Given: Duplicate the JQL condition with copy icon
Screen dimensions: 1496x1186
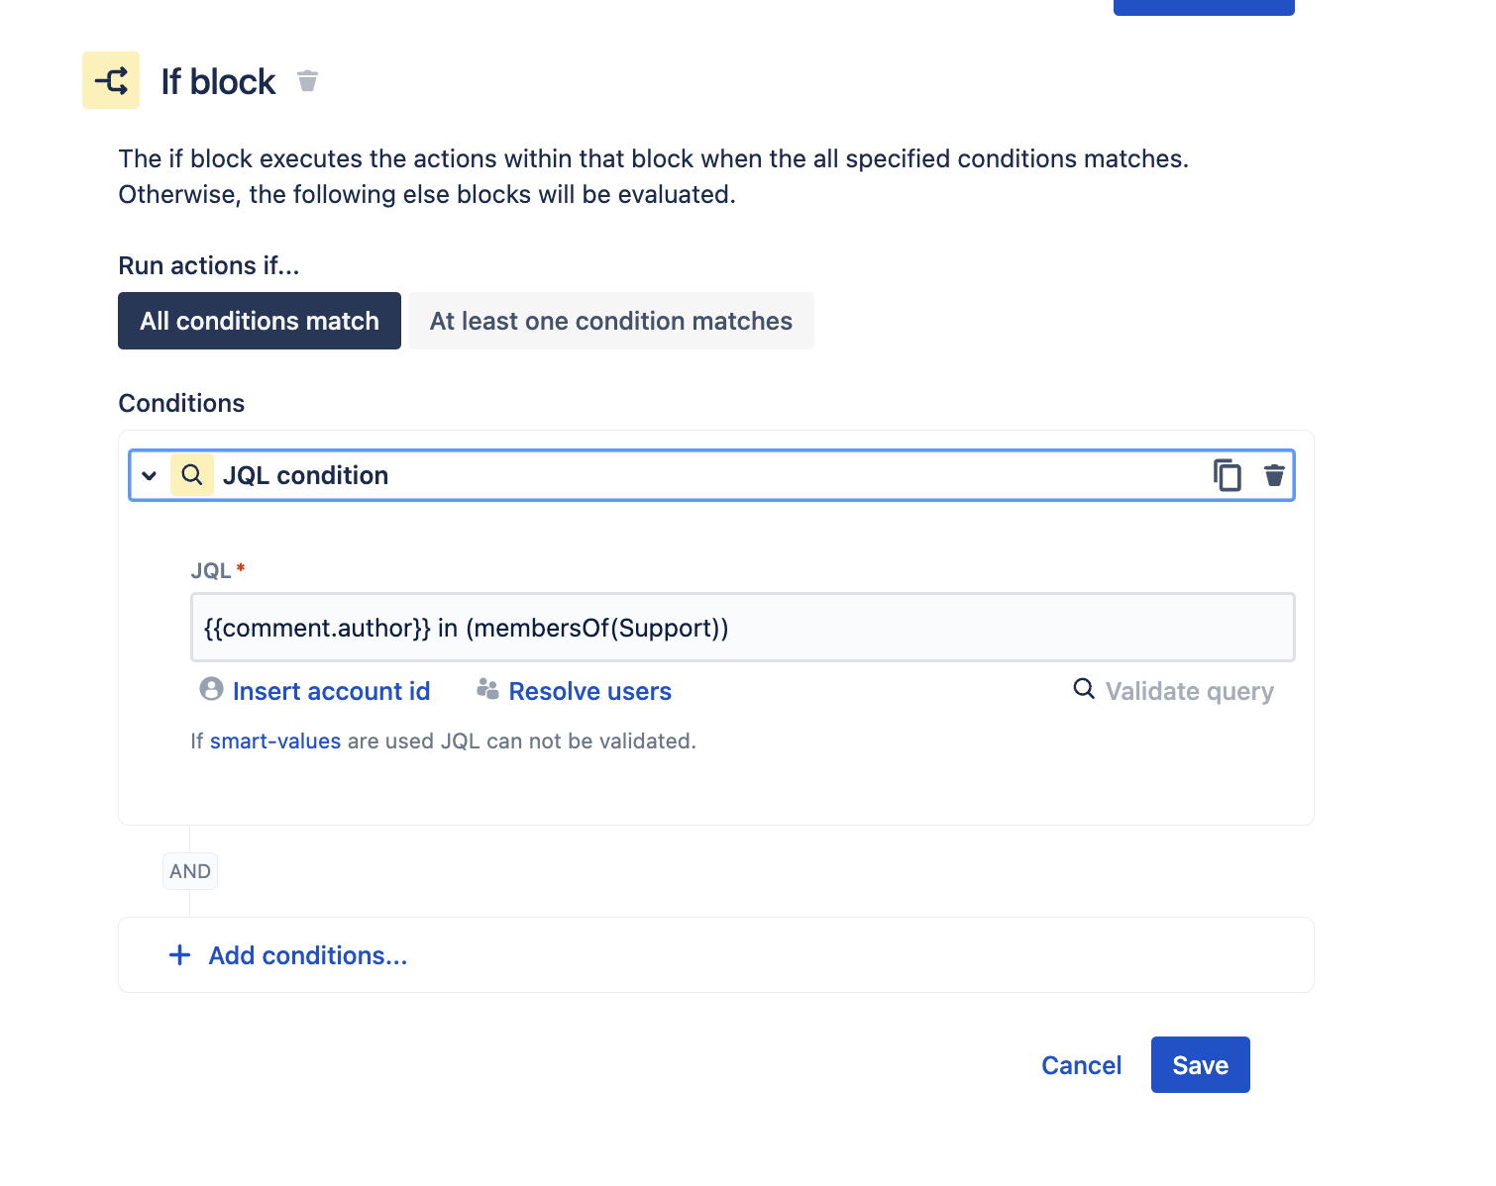Looking at the screenshot, I should click(x=1227, y=475).
